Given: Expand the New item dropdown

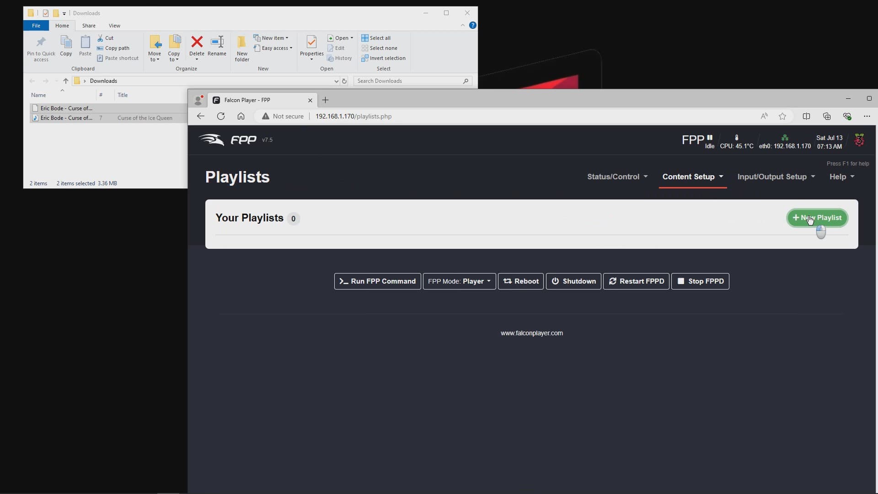Looking at the screenshot, I should tap(271, 38).
